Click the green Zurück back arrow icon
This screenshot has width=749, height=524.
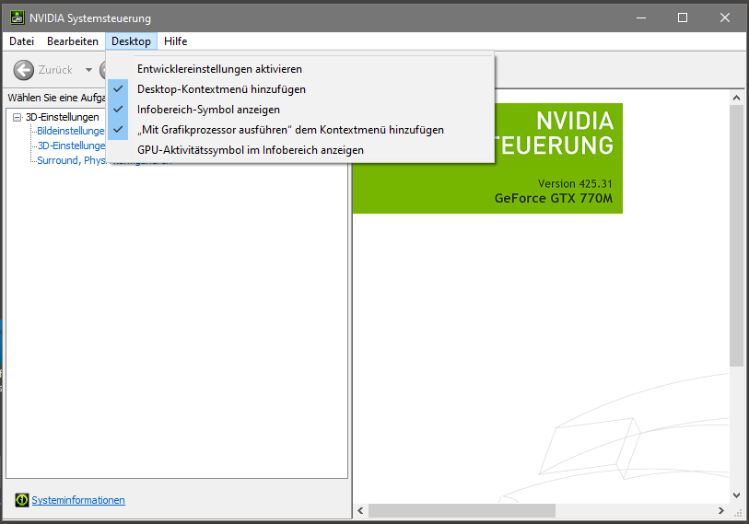click(23, 70)
